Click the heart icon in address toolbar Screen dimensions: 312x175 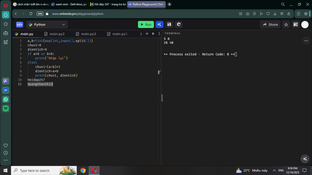[x=268, y=14]
